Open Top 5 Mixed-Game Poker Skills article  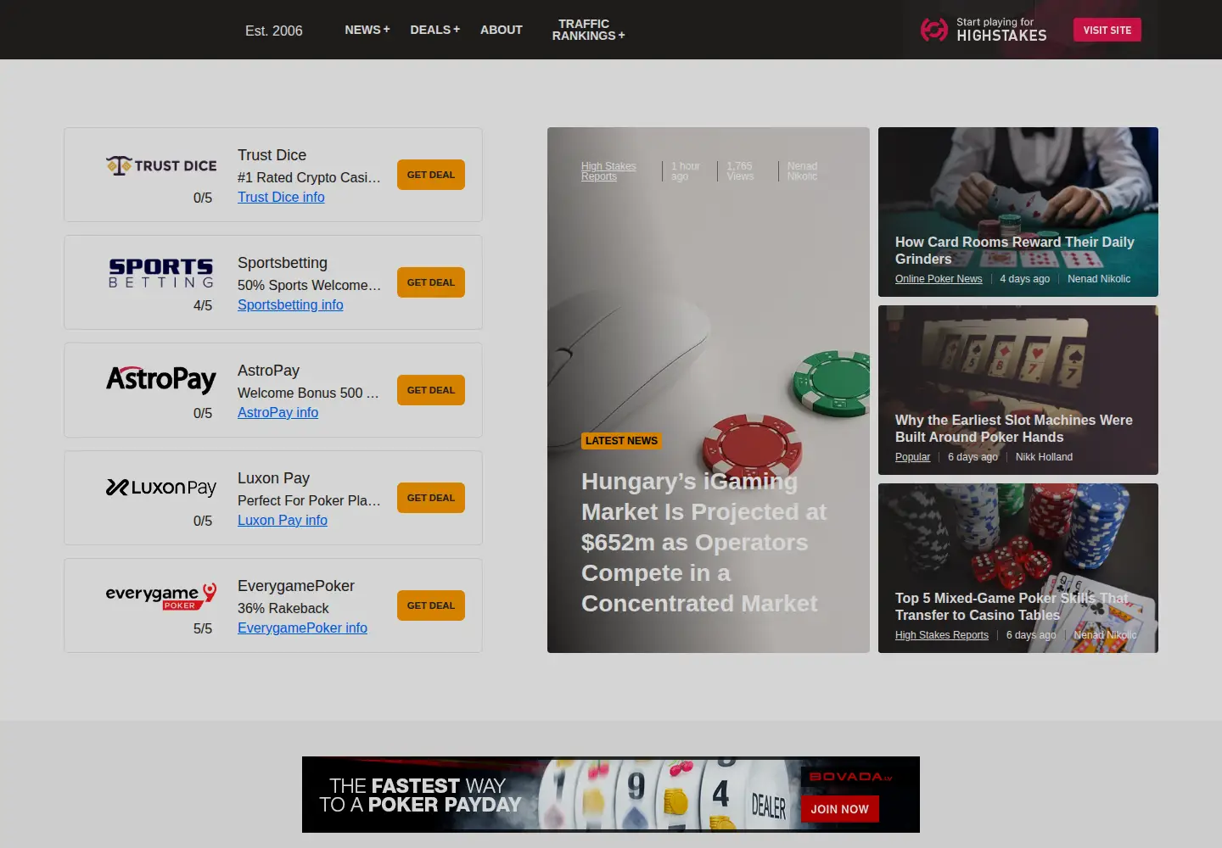(x=1012, y=606)
